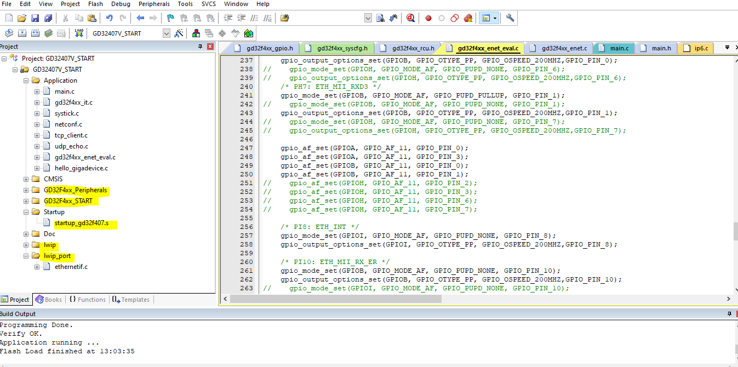
Task: Rebuild all target files
Action: pyautogui.click(x=35, y=33)
